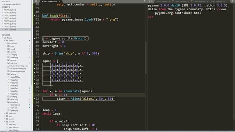Viewport: 235px width, 132px height.
Task: Click the image icon beside base2.png
Action: pos(8,58)
